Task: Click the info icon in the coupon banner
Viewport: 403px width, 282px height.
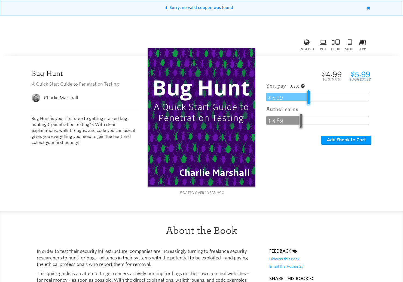Action: click(x=166, y=8)
